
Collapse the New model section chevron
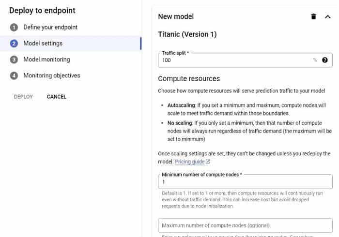(327, 17)
